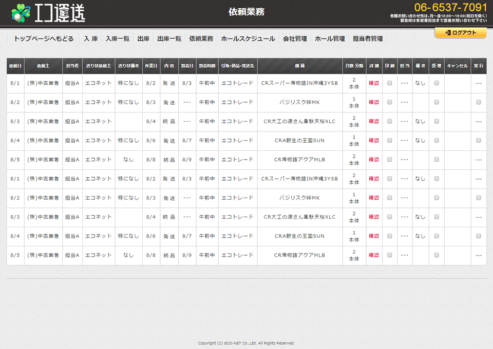Click 確認 in the second CR海物語アクアMLB row
This screenshot has width=493, height=349.
coord(374,255)
